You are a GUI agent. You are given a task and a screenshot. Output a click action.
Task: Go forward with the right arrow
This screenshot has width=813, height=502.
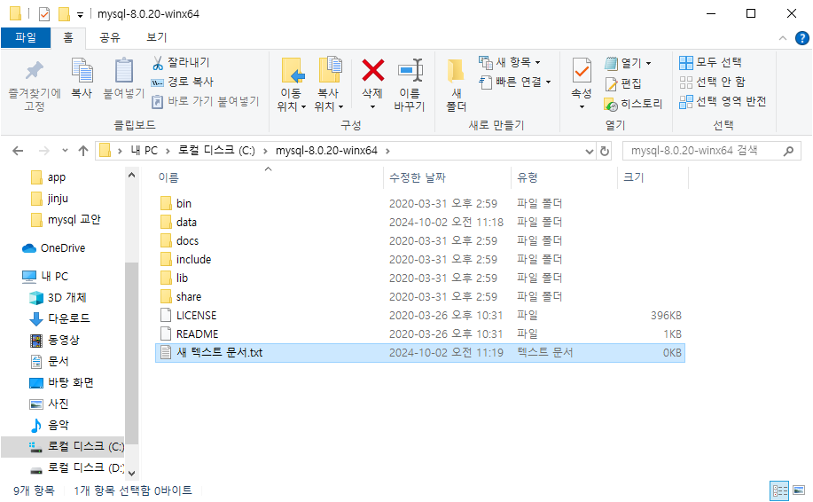coord(44,151)
